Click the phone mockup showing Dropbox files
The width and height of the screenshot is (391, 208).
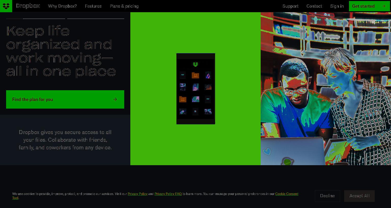[x=196, y=89]
